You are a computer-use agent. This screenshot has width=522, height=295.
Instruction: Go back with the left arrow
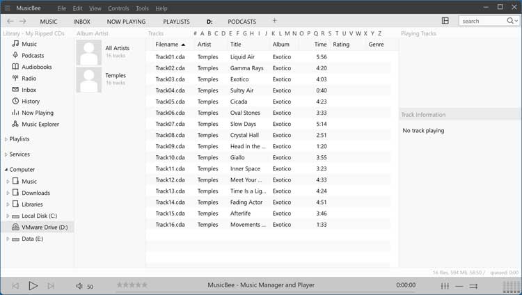coord(10,22)
